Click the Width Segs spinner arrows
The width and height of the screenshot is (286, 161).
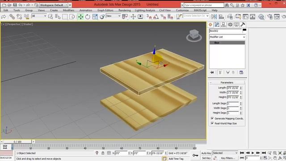241,108
